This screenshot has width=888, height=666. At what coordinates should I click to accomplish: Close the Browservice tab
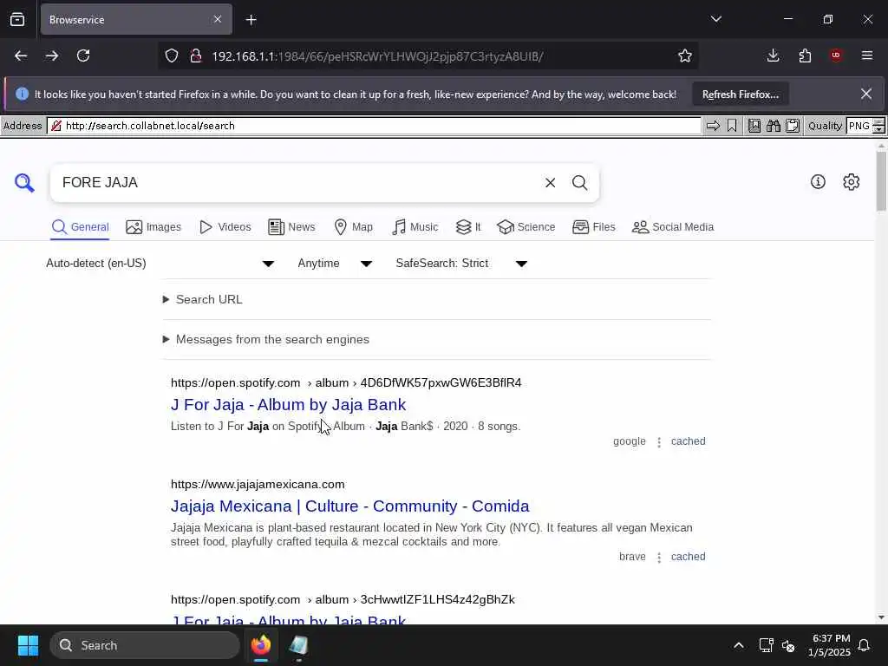coord(218,19)
